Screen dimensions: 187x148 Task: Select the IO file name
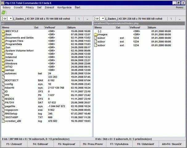[6, 92]
